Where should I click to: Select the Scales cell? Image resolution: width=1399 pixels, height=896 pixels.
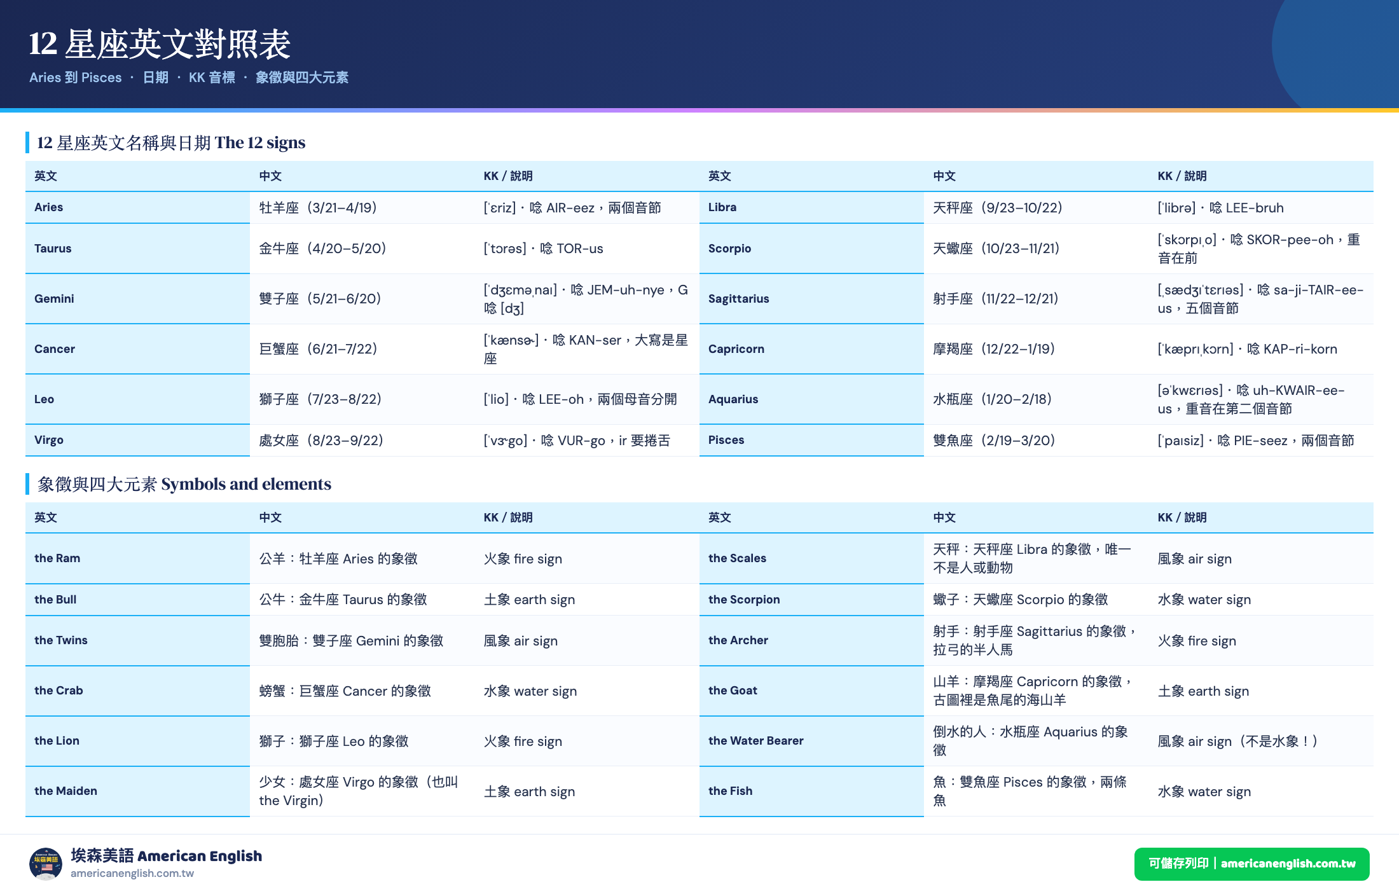click(811, 558)
